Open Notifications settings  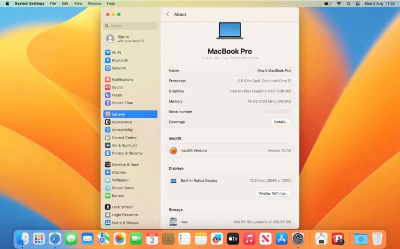(x=130, y=80)
